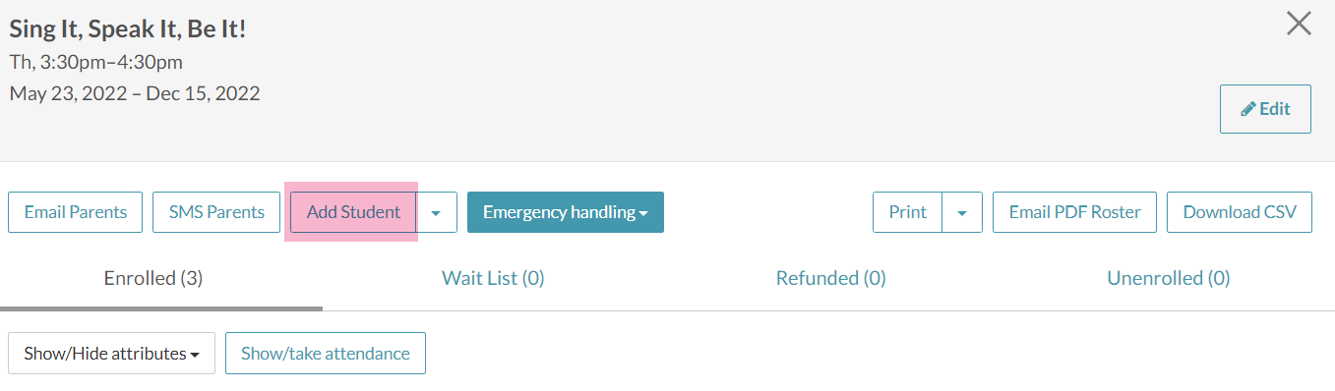This screenshot has height=391, width=1335.
Task: Click the caret on Emergency handling
Action: tap(643, 213)
